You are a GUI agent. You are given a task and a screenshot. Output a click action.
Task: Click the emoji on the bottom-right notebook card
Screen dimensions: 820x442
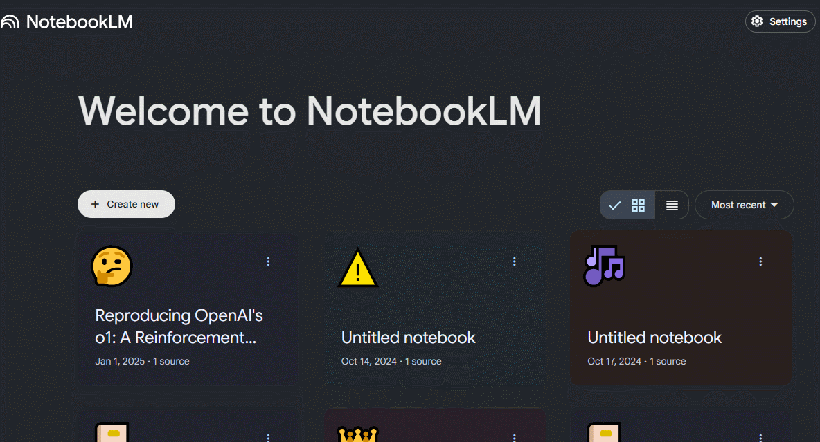(604, 433)
